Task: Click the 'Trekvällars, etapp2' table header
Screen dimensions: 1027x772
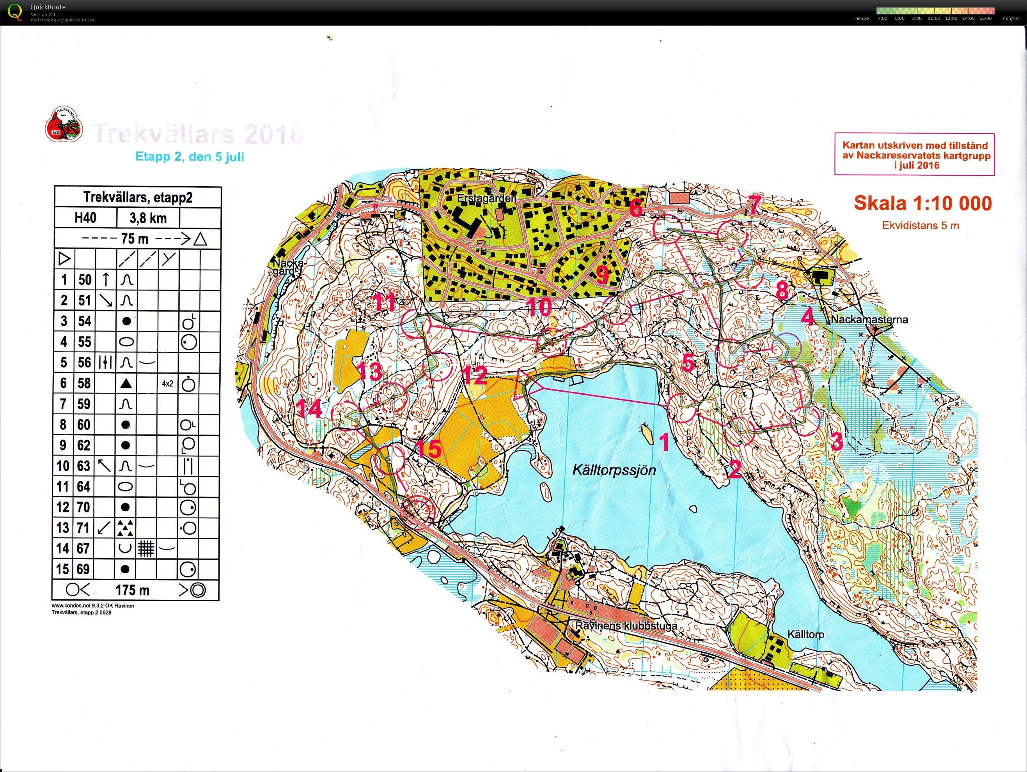Action: [x=137, y=197]
